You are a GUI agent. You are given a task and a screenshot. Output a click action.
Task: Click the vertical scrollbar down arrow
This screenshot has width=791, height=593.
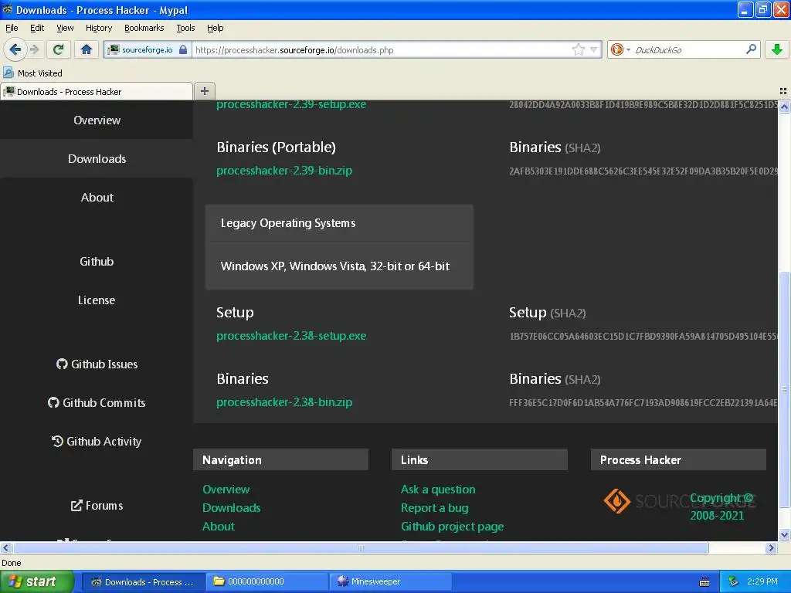(784, 535)
